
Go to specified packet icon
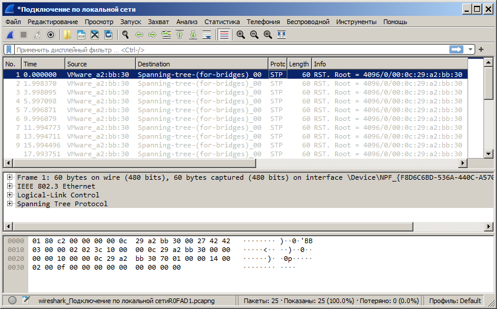[x=166, y=35]
